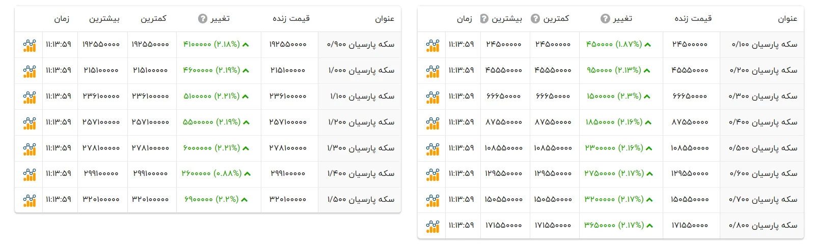Click عنوان column header in left table
Screen dimensions: 815x244
pyautogui.click(x=385, y=19)
